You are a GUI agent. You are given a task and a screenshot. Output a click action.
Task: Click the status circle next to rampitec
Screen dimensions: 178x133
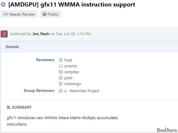tap(61, 72)
